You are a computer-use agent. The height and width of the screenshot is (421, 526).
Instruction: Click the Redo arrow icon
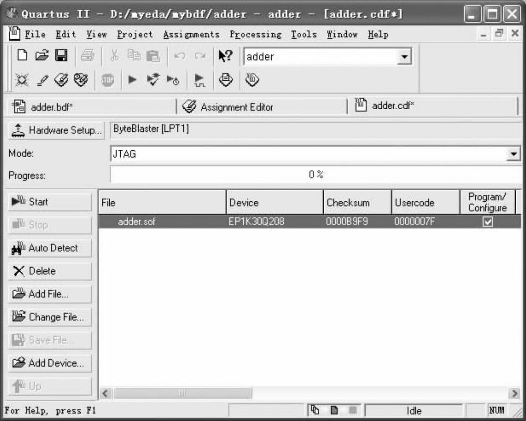[200, 56]
